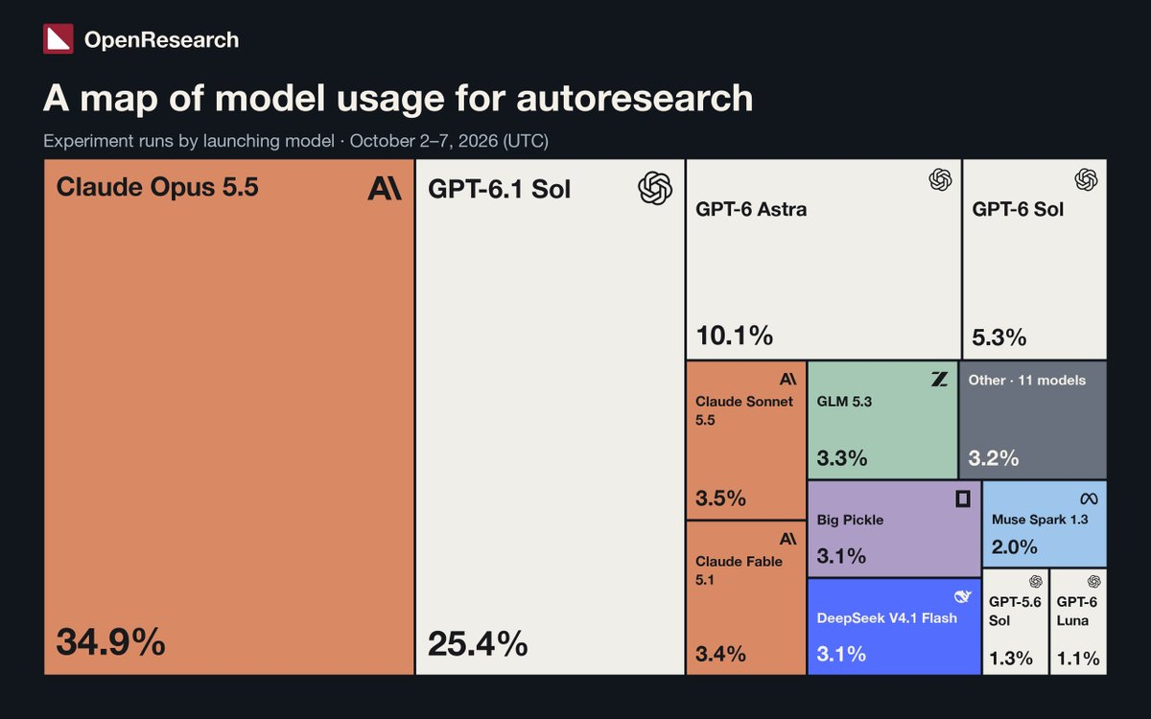Screen dimensions: 1151x719
Task: Click the Meta logo in Muse Spark 1.3 tile
Action: point(1088,499)
